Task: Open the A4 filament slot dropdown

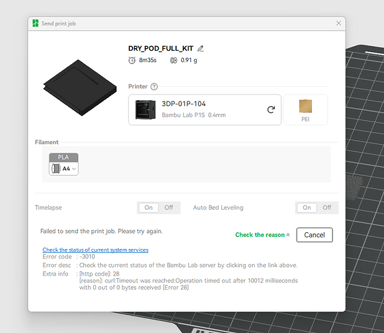Action: 64,168
